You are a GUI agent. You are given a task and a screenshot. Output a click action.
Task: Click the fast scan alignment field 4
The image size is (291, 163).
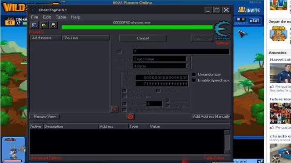click(x=155, y=104)
